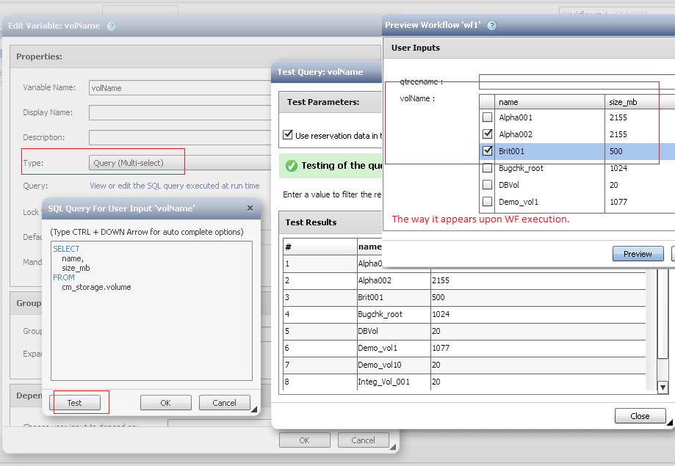
Task: Uncheck the Alpha002 volume checkbox
Action: [487, 134]
